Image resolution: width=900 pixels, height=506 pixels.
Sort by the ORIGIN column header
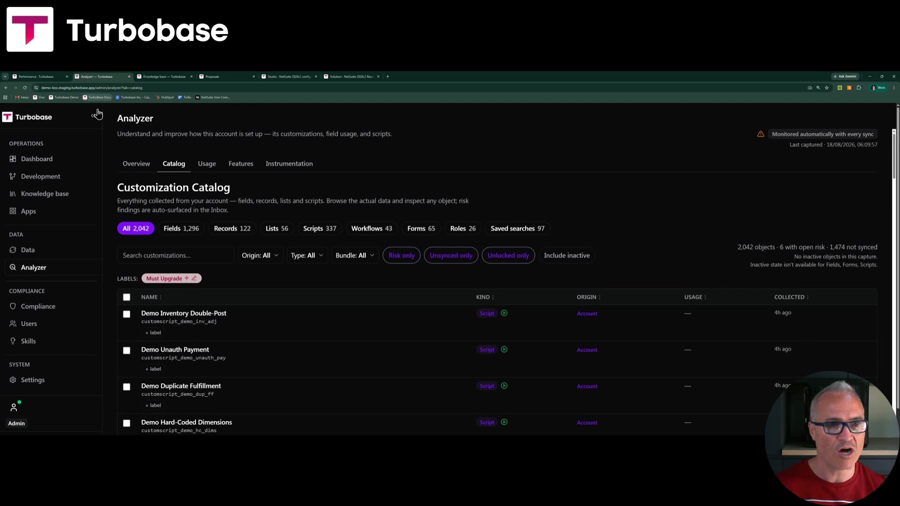click(x=589, y=297)
